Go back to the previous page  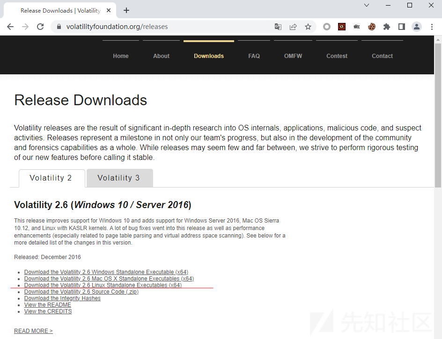(x=10, y=27)
